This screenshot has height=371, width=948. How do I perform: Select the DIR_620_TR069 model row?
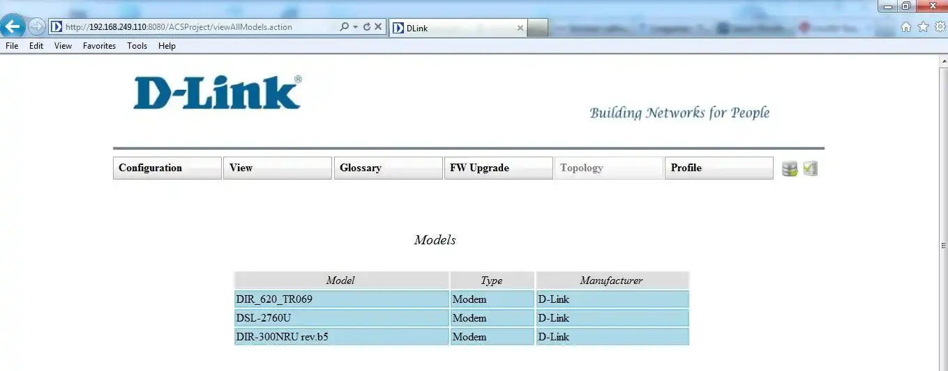pos(462,299)
